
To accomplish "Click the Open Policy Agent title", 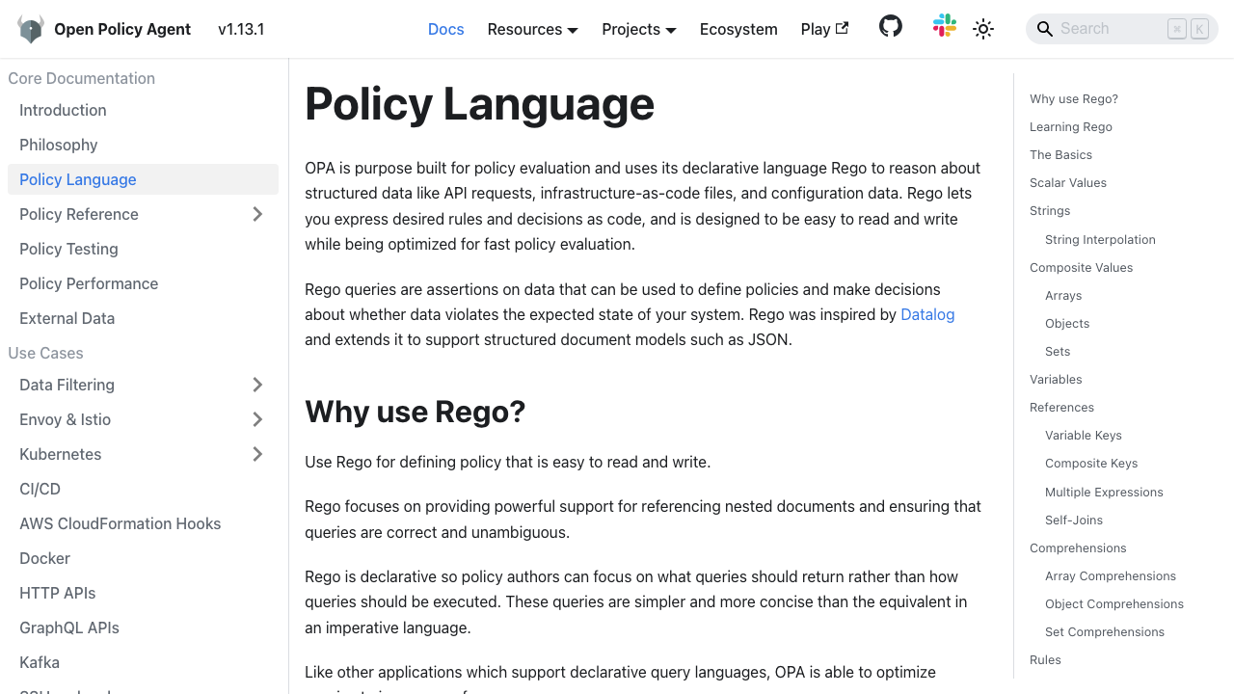I will (122, 29).
